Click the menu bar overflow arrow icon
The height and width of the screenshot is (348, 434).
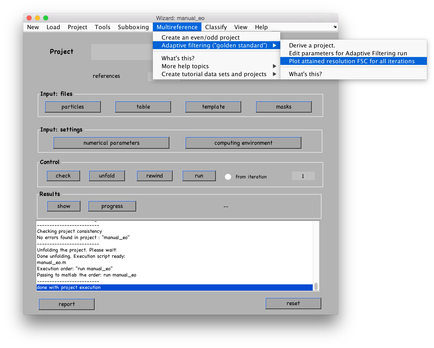(x=335, y=27)
